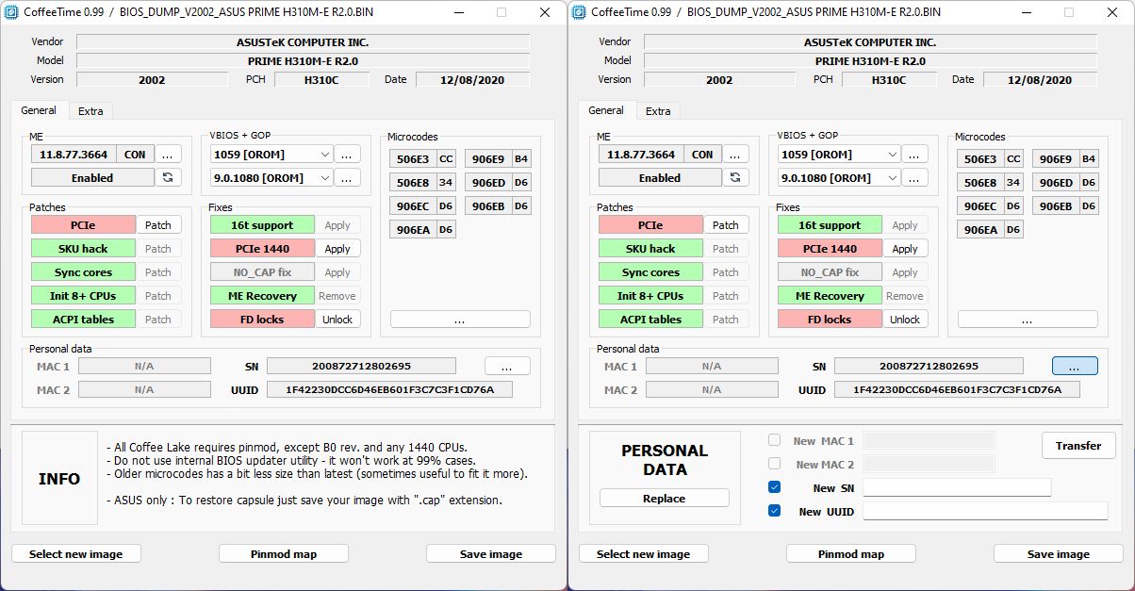Screen dimensions: 1135x591
Task: Click UUID value field in right window
Action: click(957, 389)
